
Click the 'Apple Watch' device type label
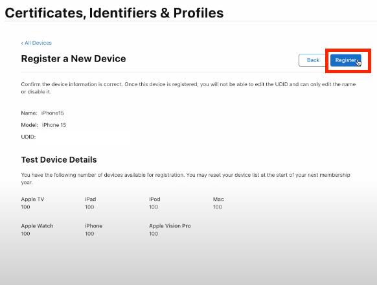[x=37, y=226]
